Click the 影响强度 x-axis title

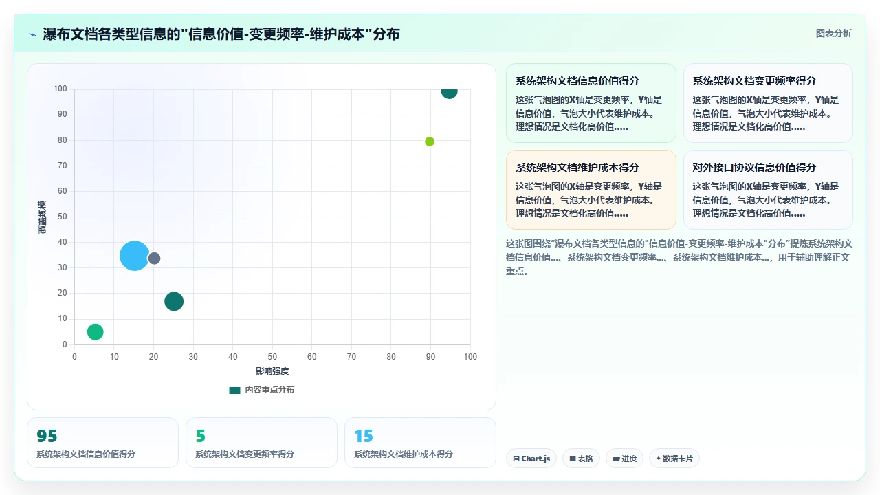[272, 371]
